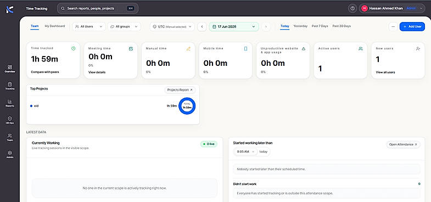This screenshot has width=431, height=202.
Task: Open the Projects Report link
Action: coord(180,90)
